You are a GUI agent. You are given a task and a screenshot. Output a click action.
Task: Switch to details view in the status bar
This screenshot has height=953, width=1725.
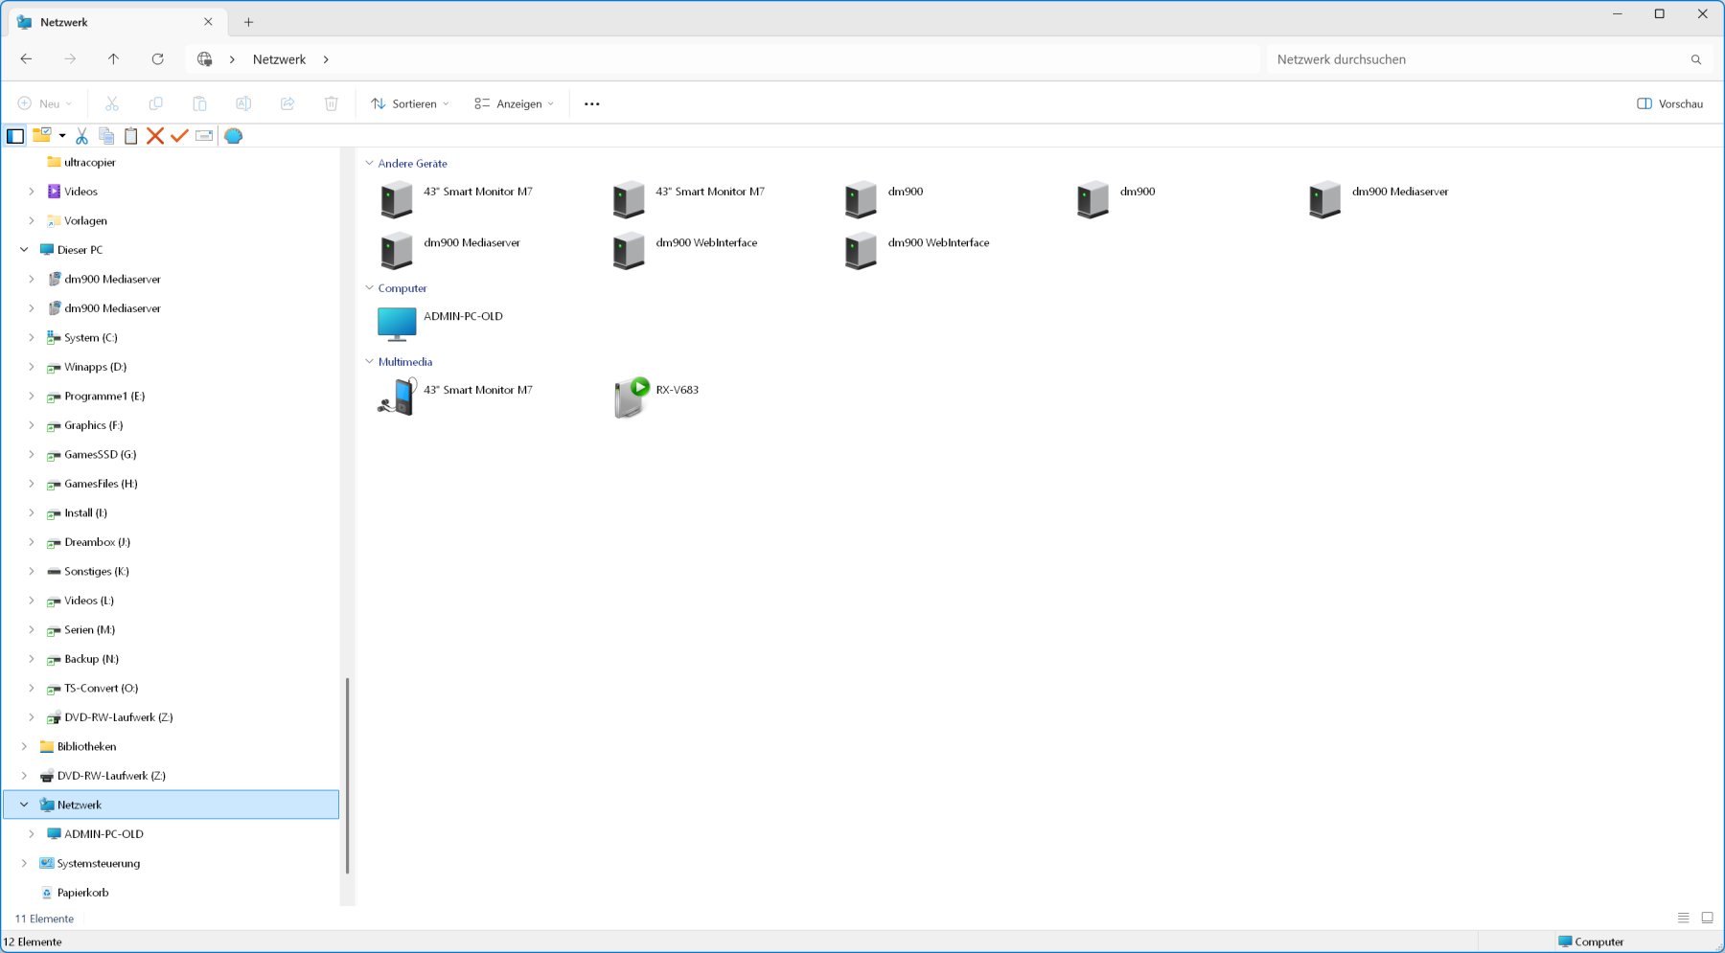(x=1684, y=917)
